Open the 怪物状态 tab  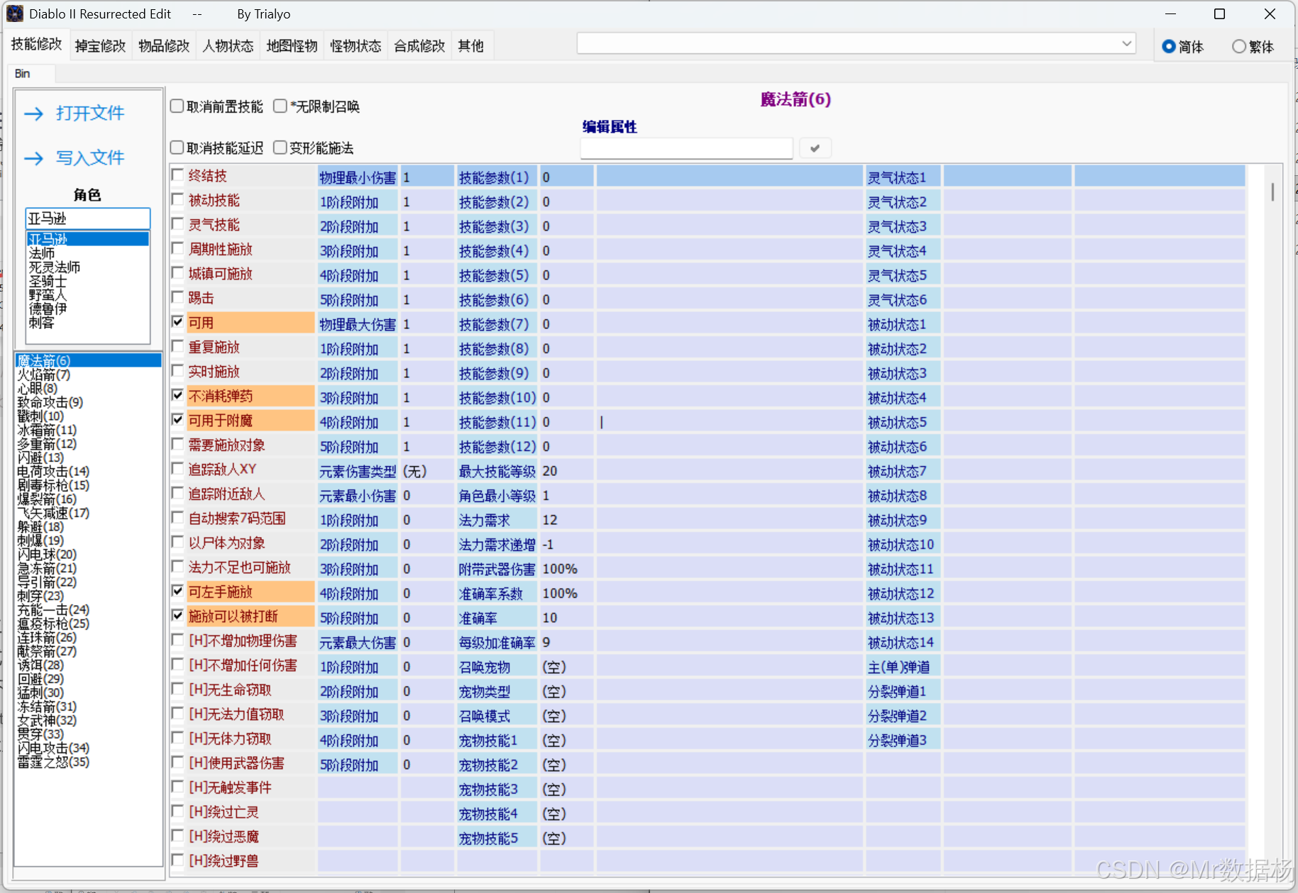(356, 46)
